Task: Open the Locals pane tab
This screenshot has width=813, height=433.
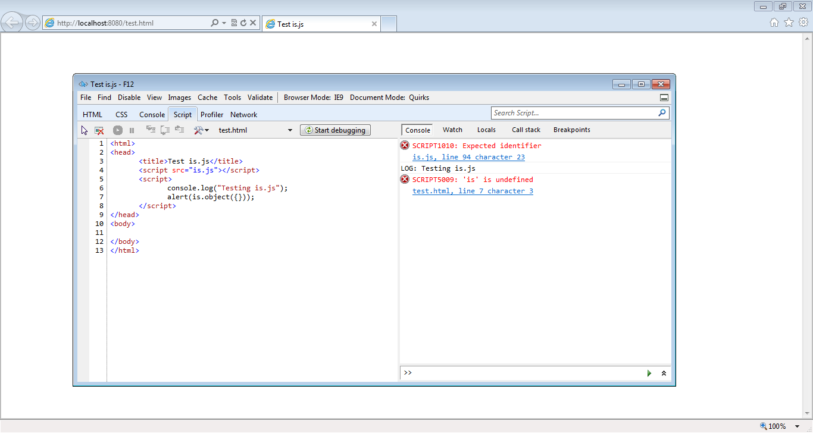Action: coord(486,130)
